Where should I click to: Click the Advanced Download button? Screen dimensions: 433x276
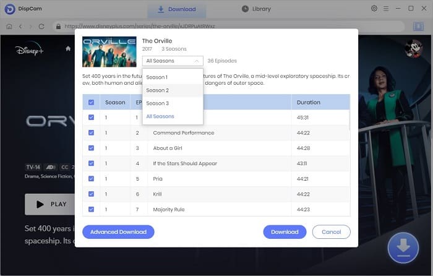pos(118,232)
